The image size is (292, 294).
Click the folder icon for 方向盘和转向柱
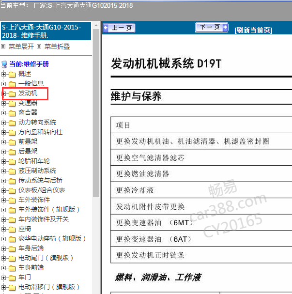pyautogui.click(x=12, y=133)
